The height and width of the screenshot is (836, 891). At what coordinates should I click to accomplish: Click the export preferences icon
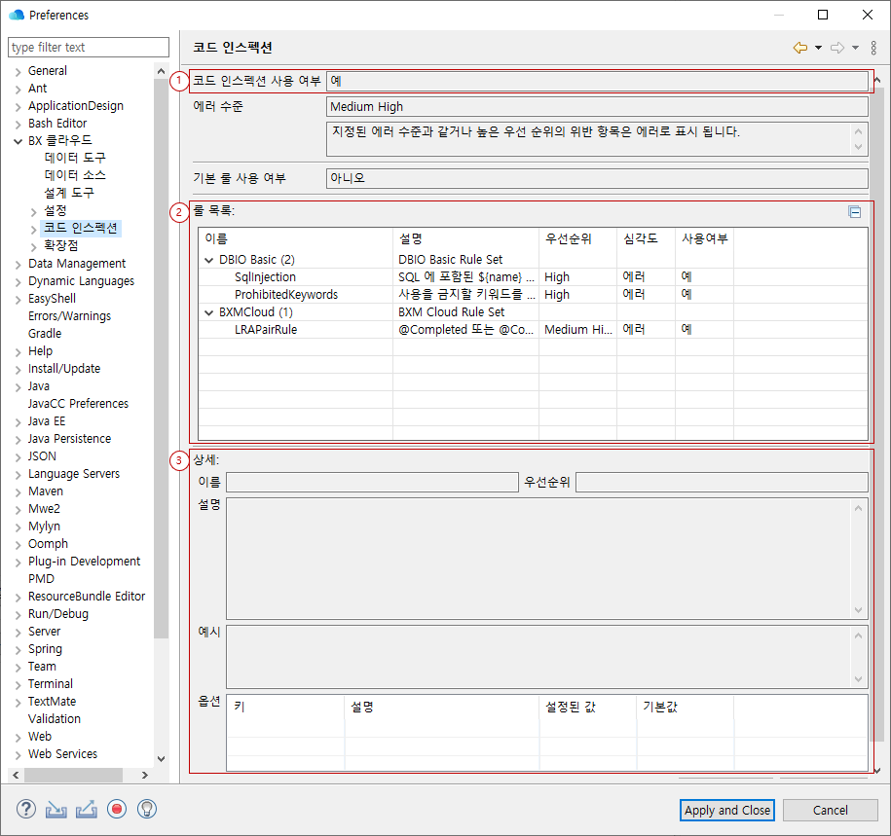tap(87, 809)
